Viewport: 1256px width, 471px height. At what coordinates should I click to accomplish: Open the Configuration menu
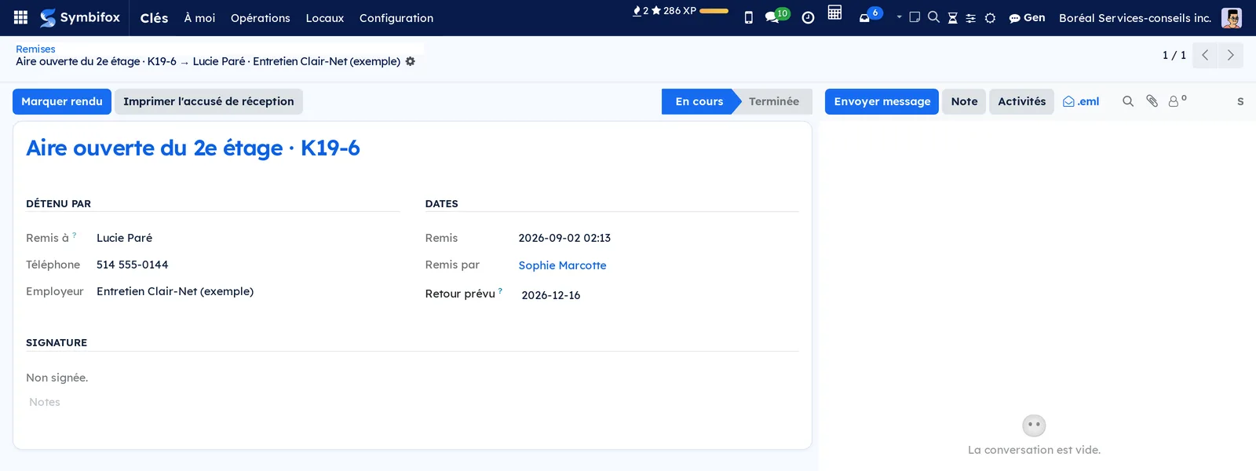point(396,18)
